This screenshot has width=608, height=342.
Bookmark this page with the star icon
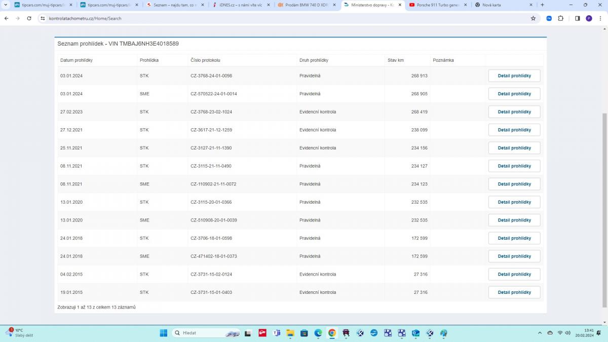point(533,18)
